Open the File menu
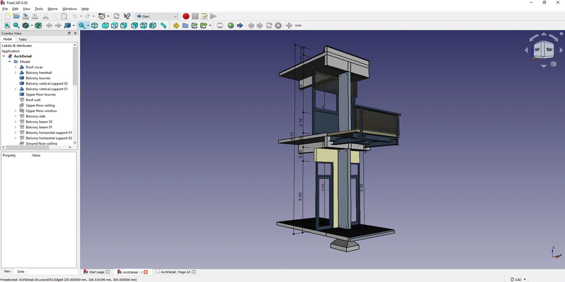 coord(5,9)
